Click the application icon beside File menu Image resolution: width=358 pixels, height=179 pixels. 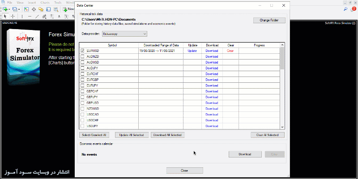tap(3, 3)
